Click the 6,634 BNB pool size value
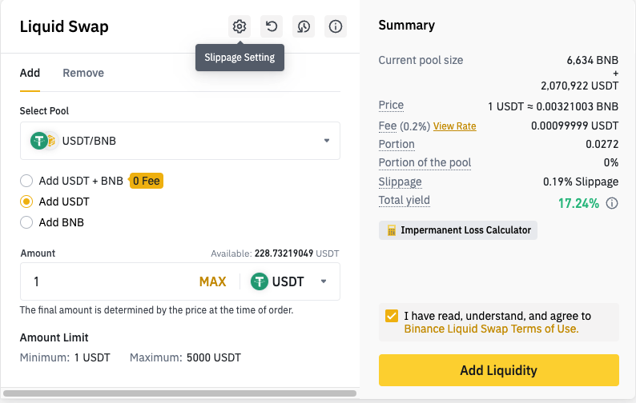 pyautogui.click(x=592, y=60)
